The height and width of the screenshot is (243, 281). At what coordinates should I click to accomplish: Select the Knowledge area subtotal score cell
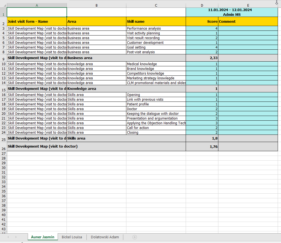[202, 89]
